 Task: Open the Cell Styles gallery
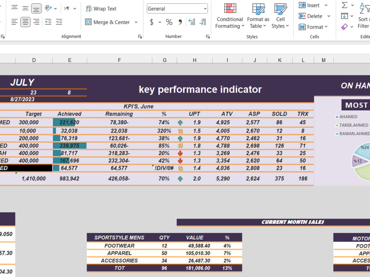(280, 16)
